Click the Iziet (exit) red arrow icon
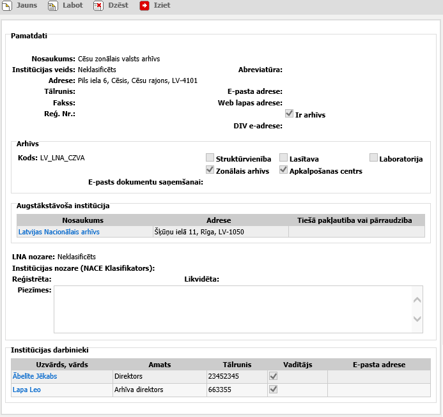 click(144, 6)
